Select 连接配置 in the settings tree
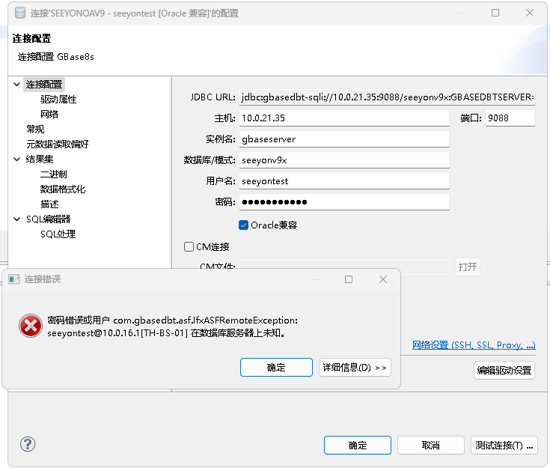 44,85
